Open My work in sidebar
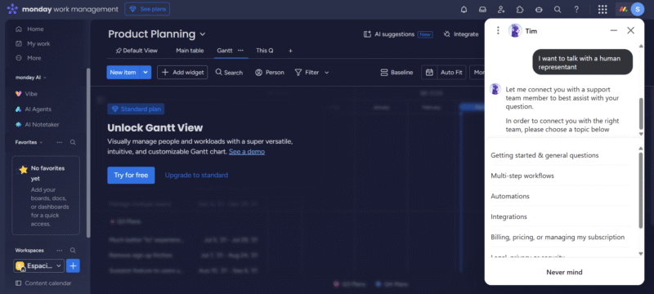This screenshot has width=654, height=294. [x=38, y=44]
